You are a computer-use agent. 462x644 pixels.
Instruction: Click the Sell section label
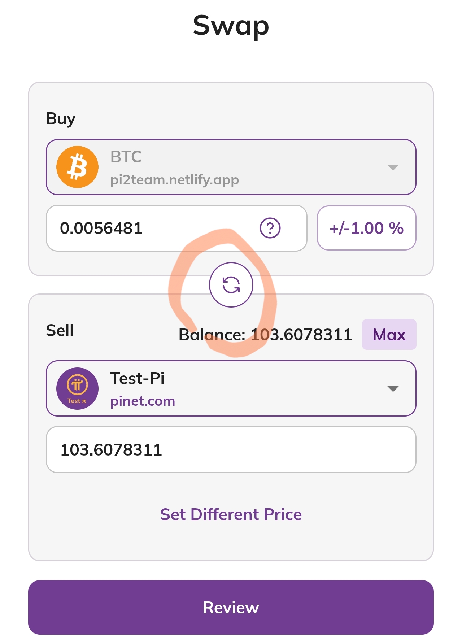pyautogui.click(x=60, y=330)
